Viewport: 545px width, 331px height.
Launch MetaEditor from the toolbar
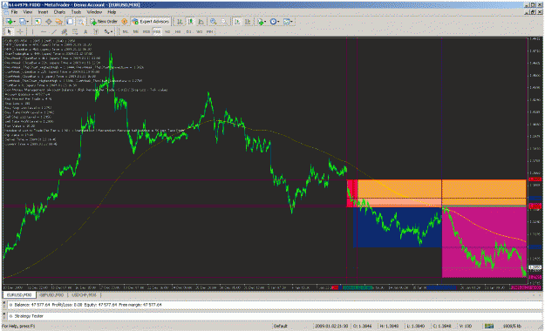pos(124,22)
